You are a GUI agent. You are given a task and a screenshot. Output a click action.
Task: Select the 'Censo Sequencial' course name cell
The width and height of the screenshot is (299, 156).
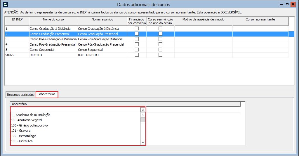coord(53,50)
